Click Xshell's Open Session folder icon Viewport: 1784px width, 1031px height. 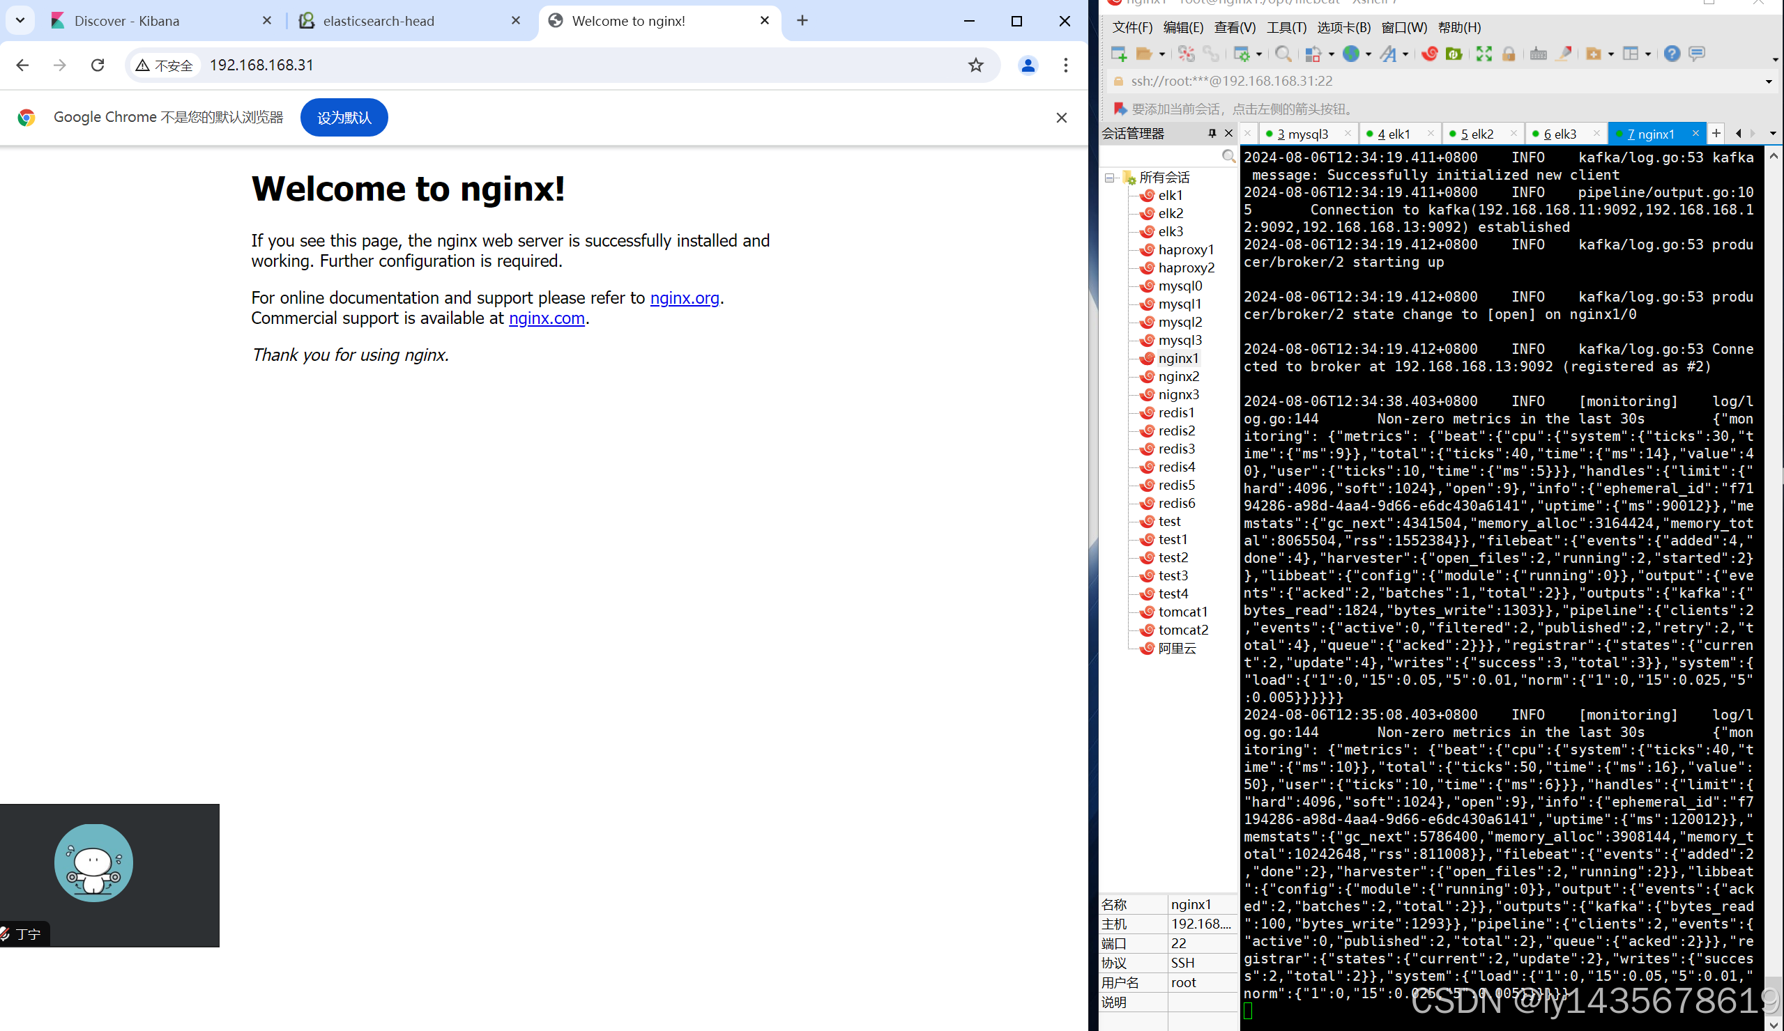click(x=1144, y=54)
